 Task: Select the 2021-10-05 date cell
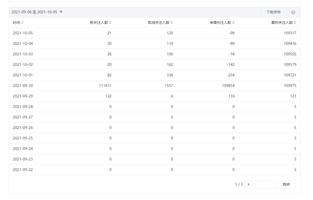tap(23, 33)
